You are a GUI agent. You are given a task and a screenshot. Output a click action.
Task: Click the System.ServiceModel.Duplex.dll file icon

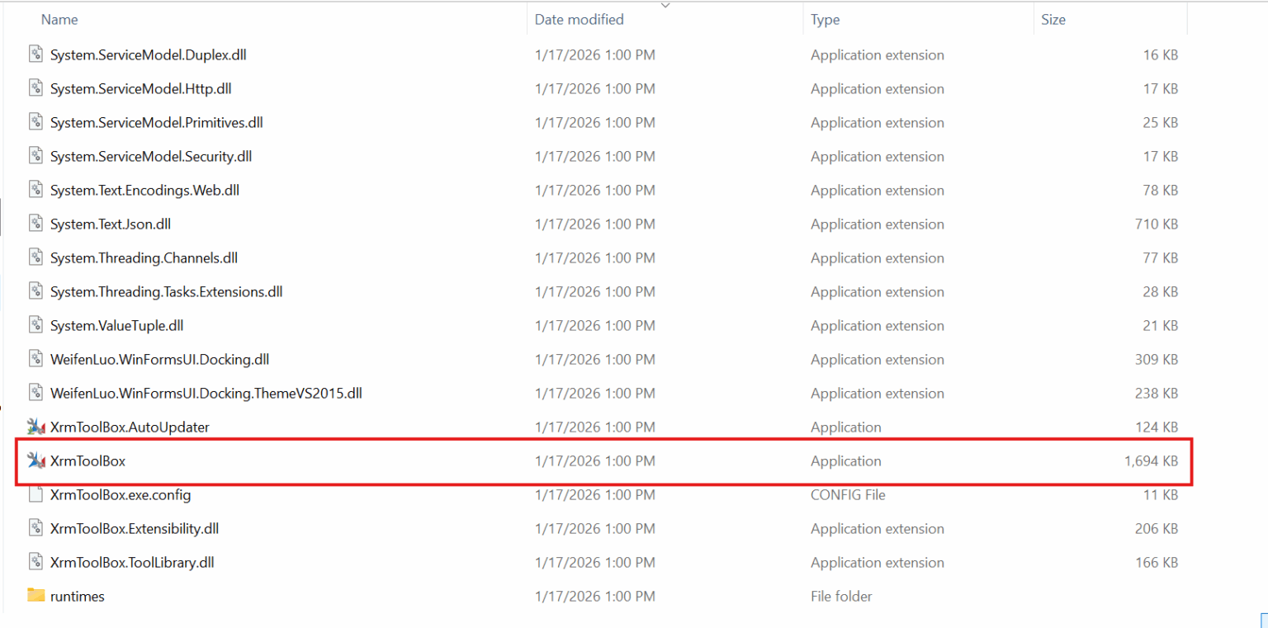click(35, 54)
